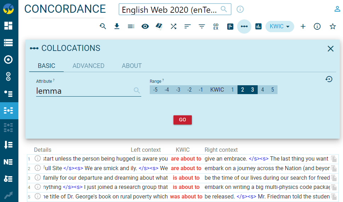
Task: Click the star favorite icon
Action: click(332, 27)
